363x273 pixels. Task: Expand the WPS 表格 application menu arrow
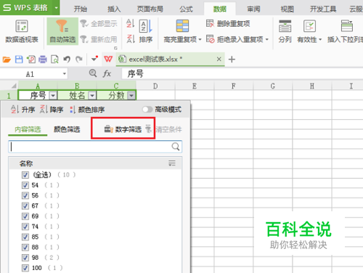[x=56, y=8]
